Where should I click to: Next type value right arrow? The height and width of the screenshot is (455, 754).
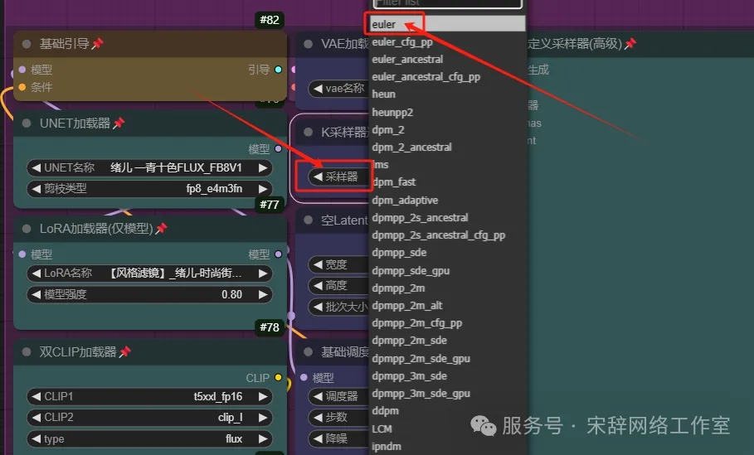click(263, 438)
